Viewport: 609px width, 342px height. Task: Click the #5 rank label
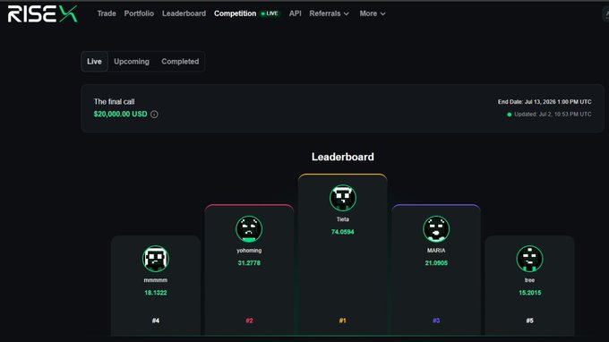[x=530, y=321]
